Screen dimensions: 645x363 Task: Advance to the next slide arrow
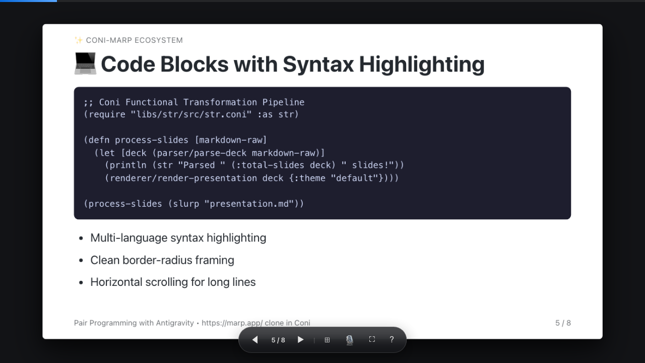[301, 340]
